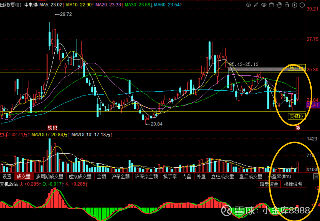Select the MA30: 23.69 indicator label
The image size is (320, 221).
coord(138,5)
